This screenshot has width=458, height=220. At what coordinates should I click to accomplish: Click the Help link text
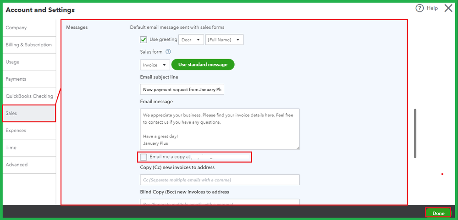point(432,8)
